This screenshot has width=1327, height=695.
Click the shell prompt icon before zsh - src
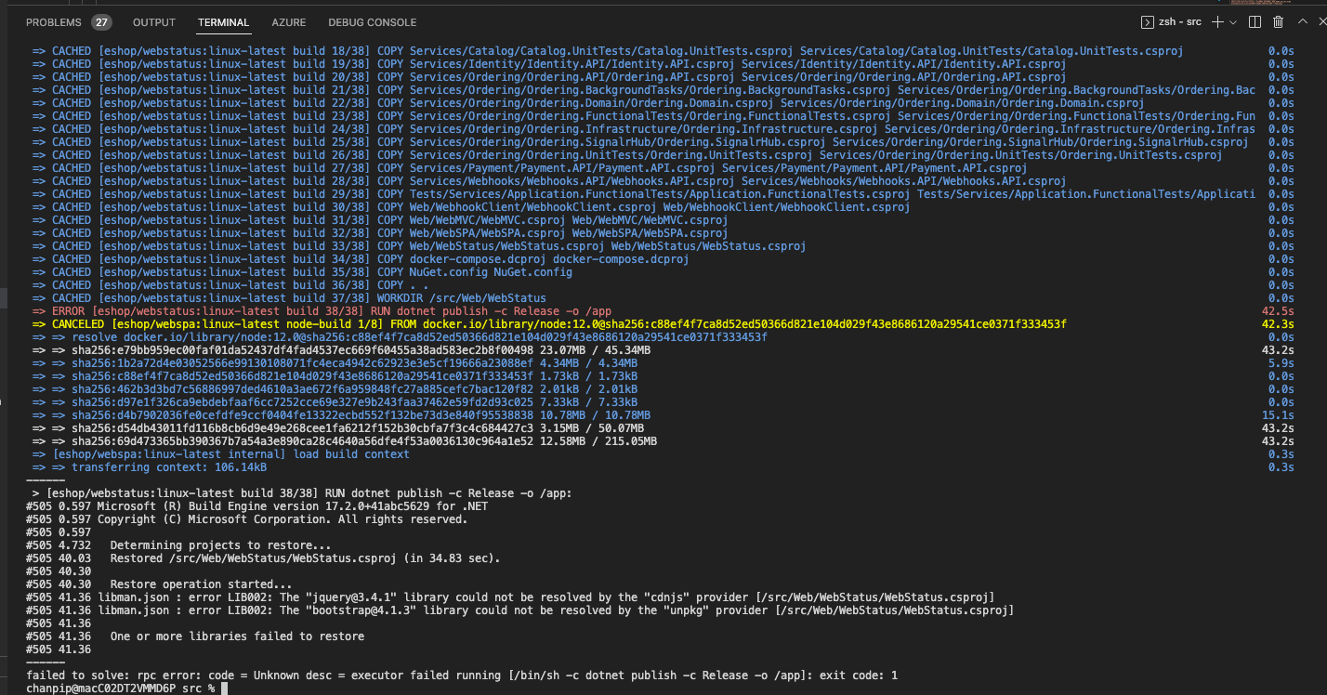[1148, 21]
